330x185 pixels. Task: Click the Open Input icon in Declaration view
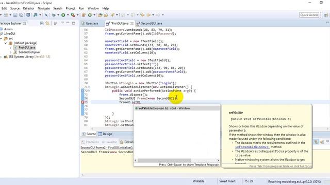click(322, 142)
